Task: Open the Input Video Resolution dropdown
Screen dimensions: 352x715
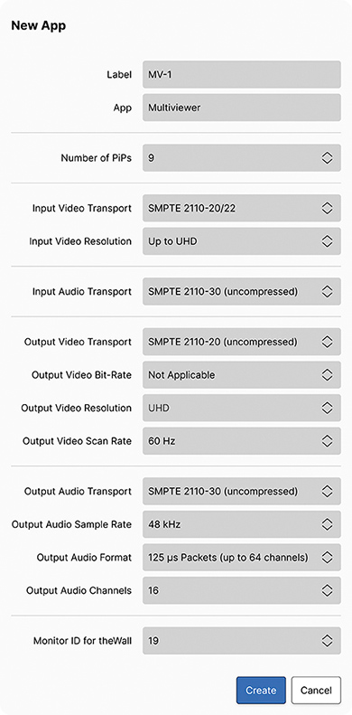Action: tap(241, 241)
